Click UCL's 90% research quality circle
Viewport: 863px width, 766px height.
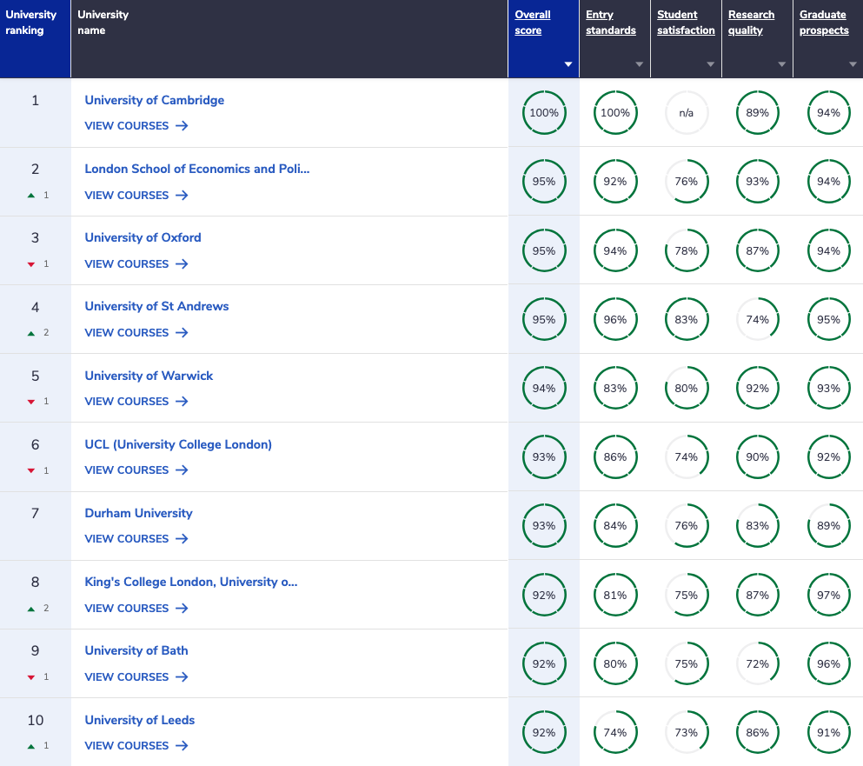coord(757,457)
